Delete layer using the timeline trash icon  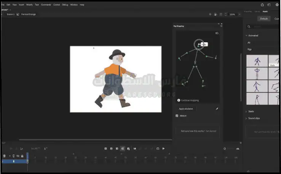coord(4,156)
